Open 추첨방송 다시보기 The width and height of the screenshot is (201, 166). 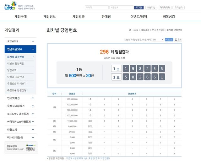click(17, 83)
